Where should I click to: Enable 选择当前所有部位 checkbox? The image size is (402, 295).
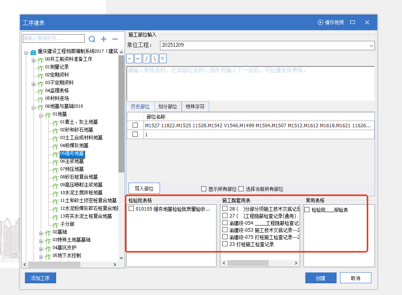[241, 189]
